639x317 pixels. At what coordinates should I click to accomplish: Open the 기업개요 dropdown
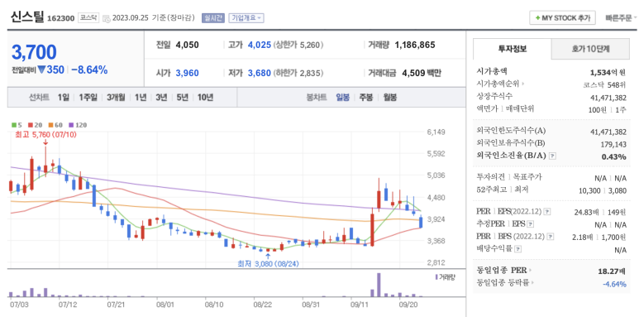[246, 18]
